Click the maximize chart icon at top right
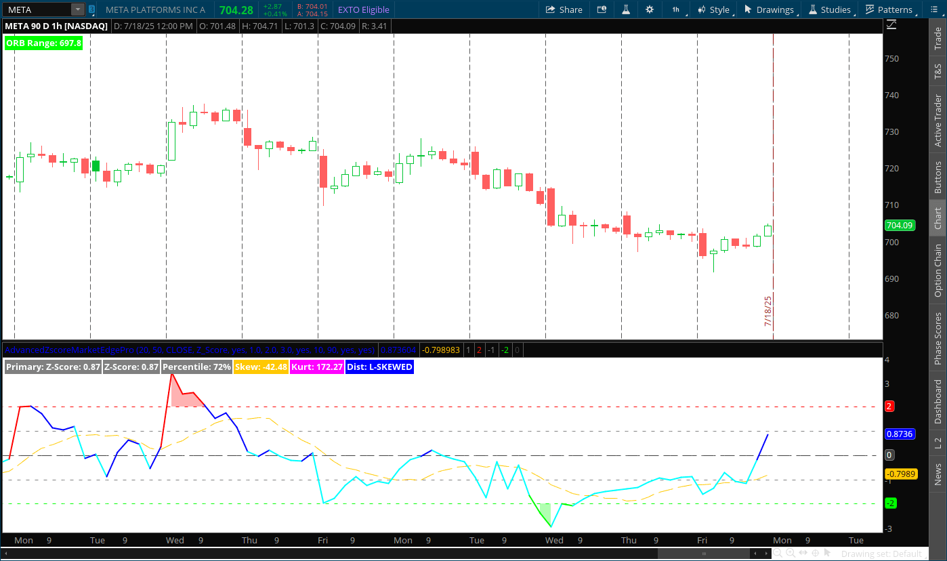 click(x=891, y=24)
